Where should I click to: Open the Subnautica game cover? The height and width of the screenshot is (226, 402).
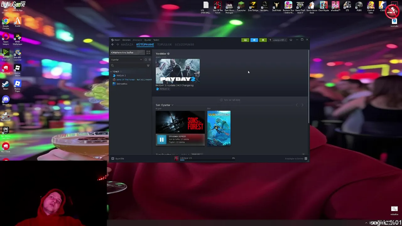pyautogui.click(x=219, y=128)
